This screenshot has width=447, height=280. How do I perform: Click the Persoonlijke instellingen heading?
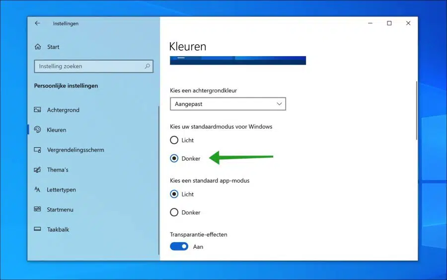(66, 86)
